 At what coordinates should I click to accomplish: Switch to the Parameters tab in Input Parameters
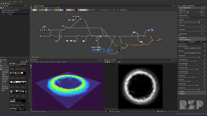tap(182, 42)
